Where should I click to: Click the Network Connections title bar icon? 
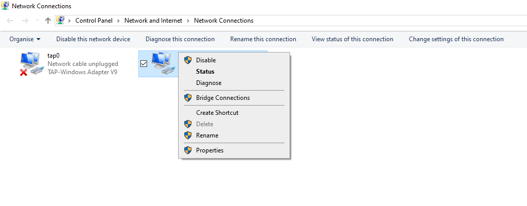point(5,6)
